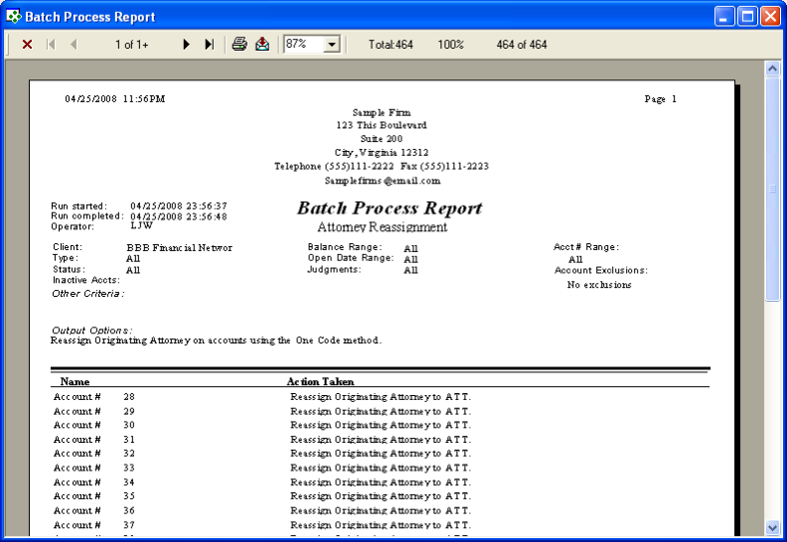Viewport: 787px width, 542px height.
Task: Export the report using the export icon
Action: tap(262, 45)
